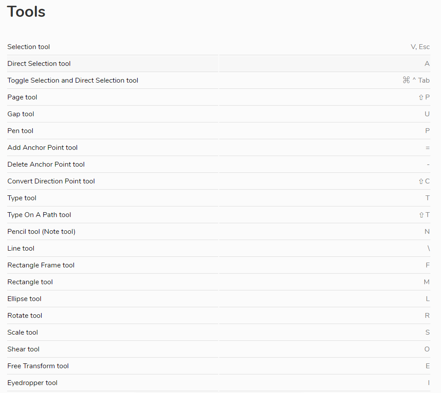Click the Free Transform tool entry
441x393 pixels.
pyautogui.click(x=38, y=366)
